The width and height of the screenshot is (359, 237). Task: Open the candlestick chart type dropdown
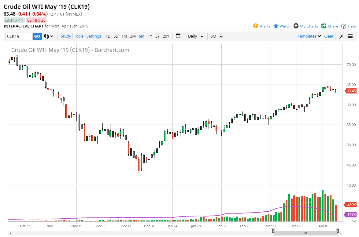point(49,36)
